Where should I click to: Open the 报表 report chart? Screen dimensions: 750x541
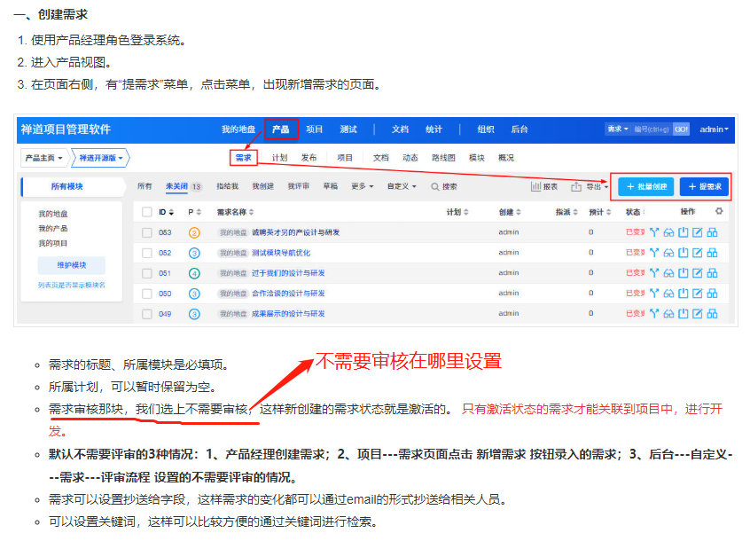point(544,186)
